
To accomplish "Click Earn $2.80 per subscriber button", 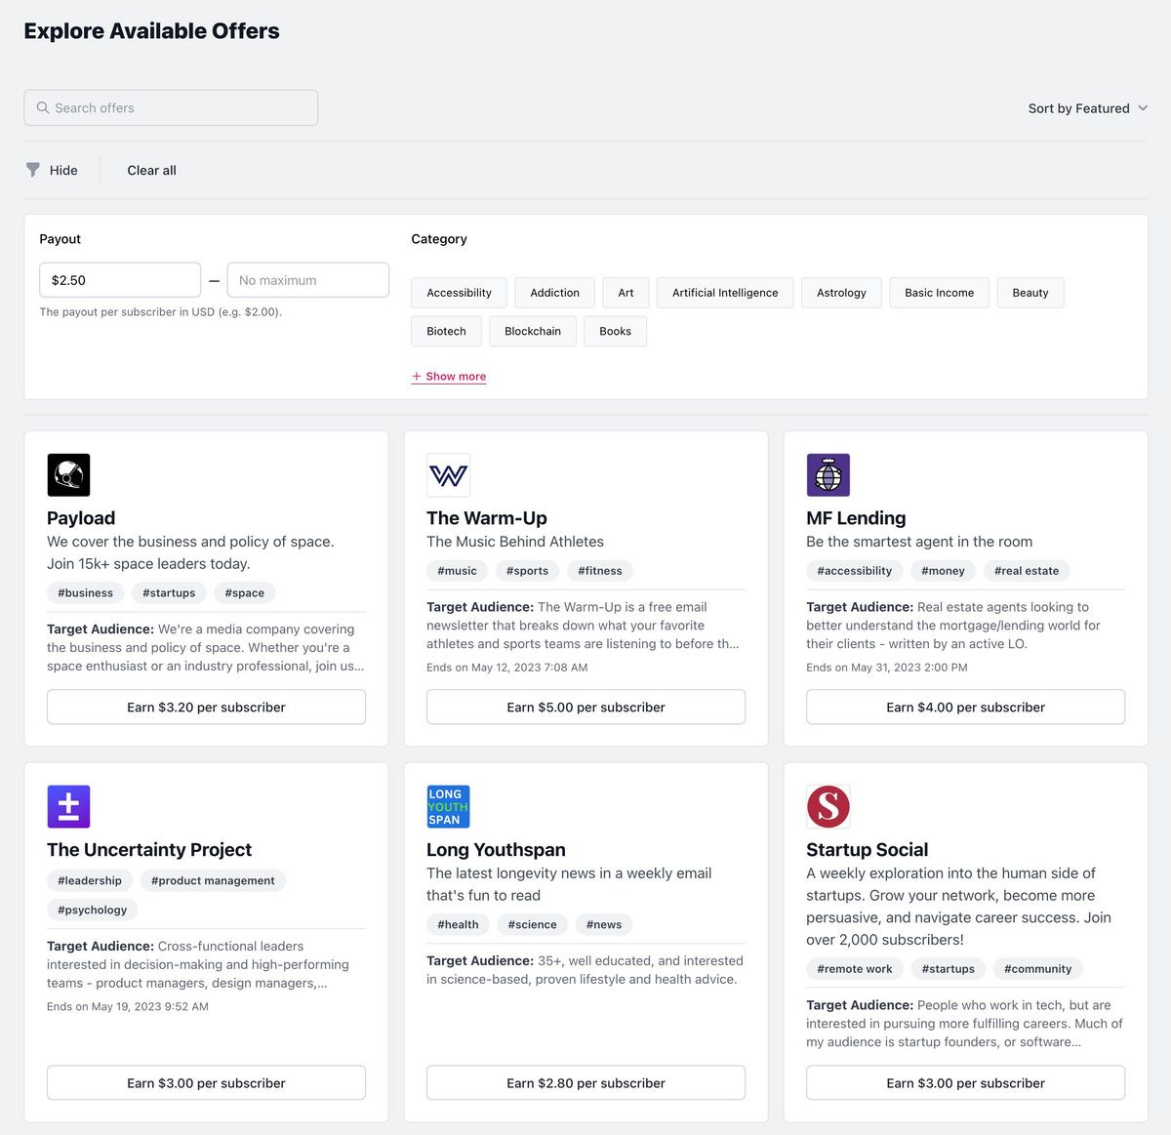I will [x=585, y=1083].
